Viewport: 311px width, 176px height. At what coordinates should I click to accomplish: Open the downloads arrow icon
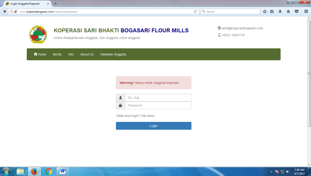[x=280, y=11]
